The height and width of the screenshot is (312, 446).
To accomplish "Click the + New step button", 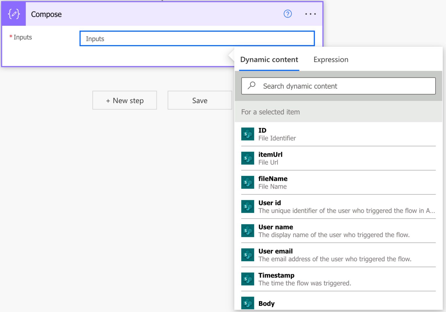I will pos(124,100).
